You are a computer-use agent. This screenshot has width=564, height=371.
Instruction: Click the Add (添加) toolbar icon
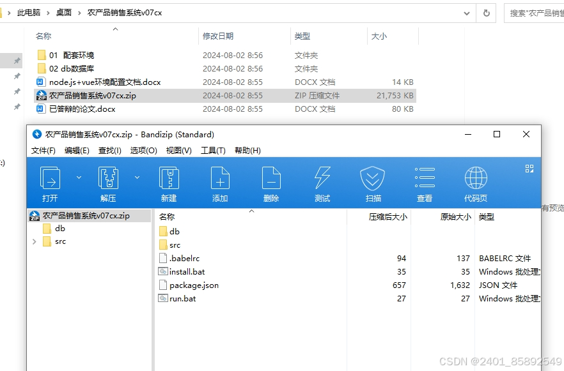(x=220, y=184)
